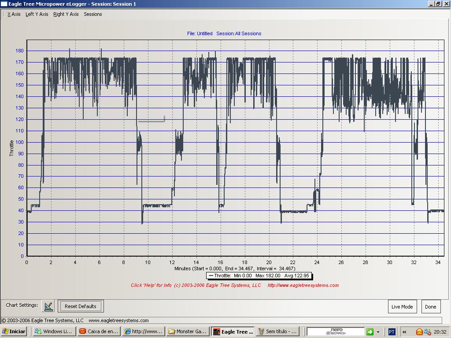Click the Nero search green go arrow
The width and height of the screenshot is (451, 338).
pyautogui.click(x=370, y=332)
